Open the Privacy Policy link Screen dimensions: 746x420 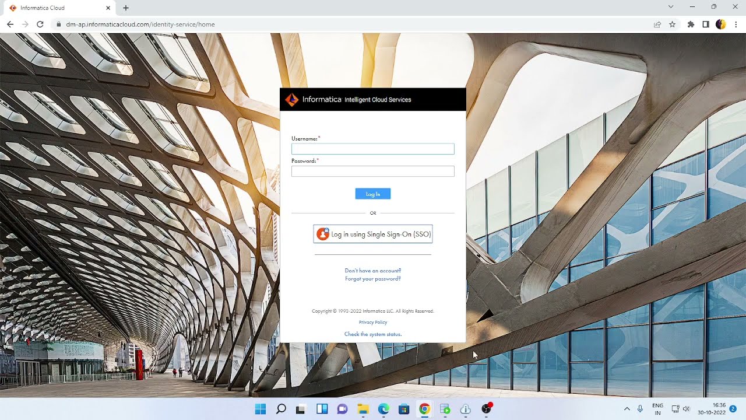373,322
